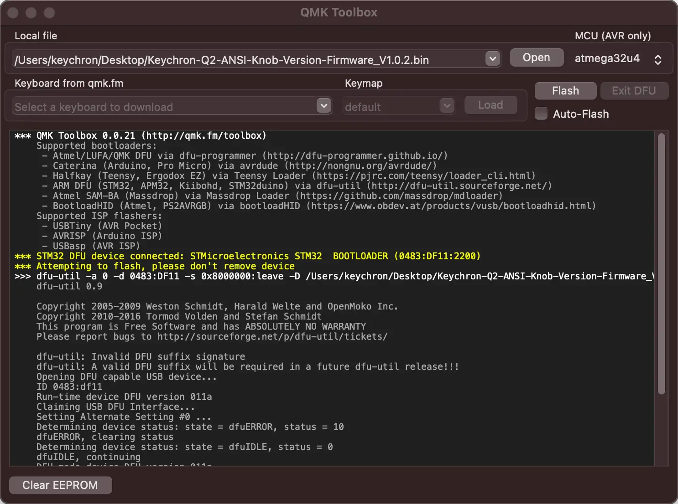Open the MCU atmega32u4 selector
Screen dimensions: 678x504
coord(618,59)
